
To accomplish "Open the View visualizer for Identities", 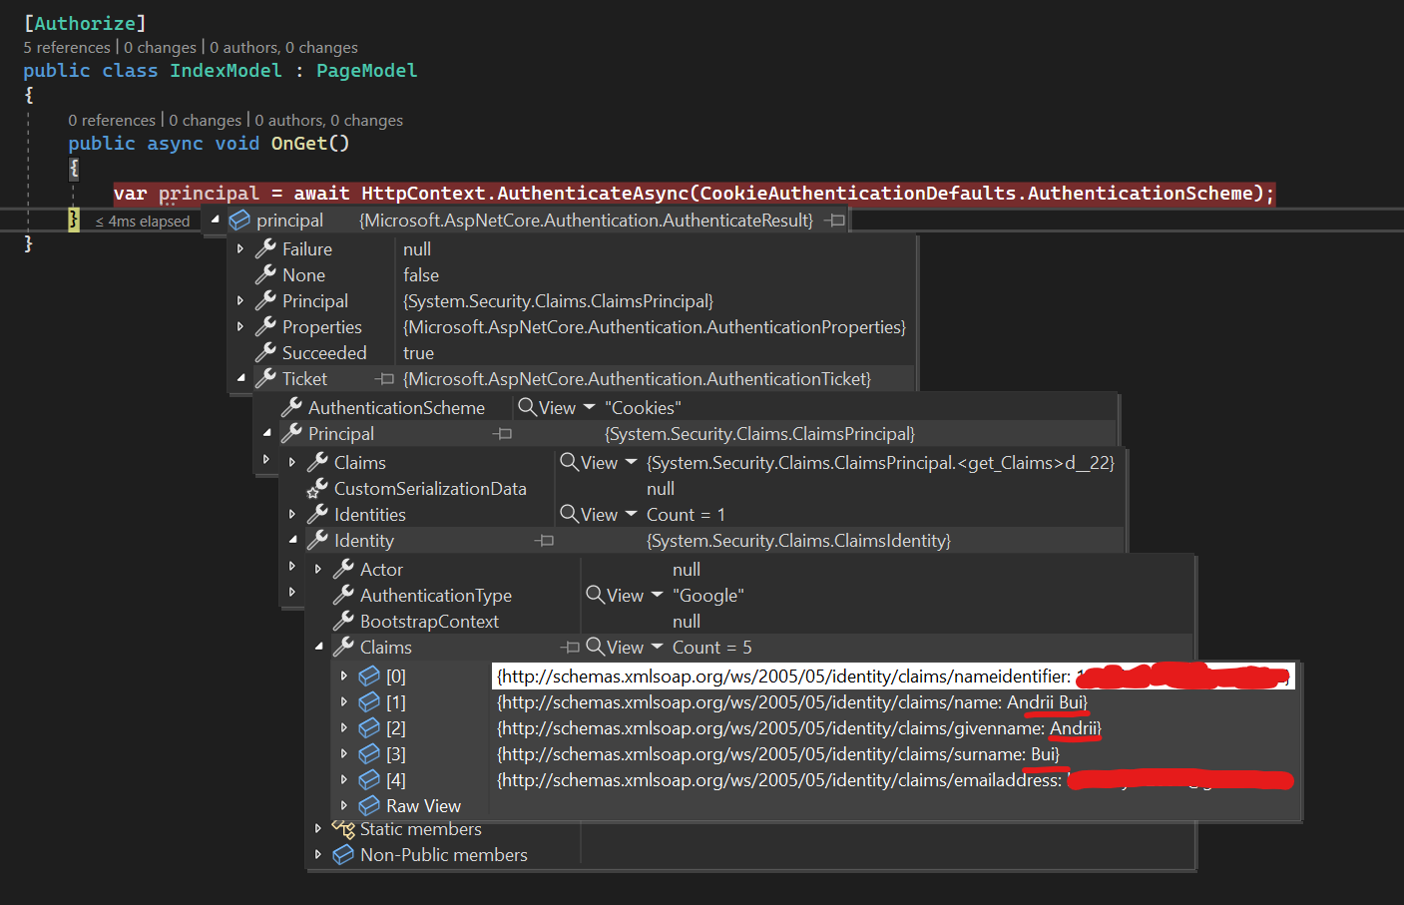I will coord(589,514).
